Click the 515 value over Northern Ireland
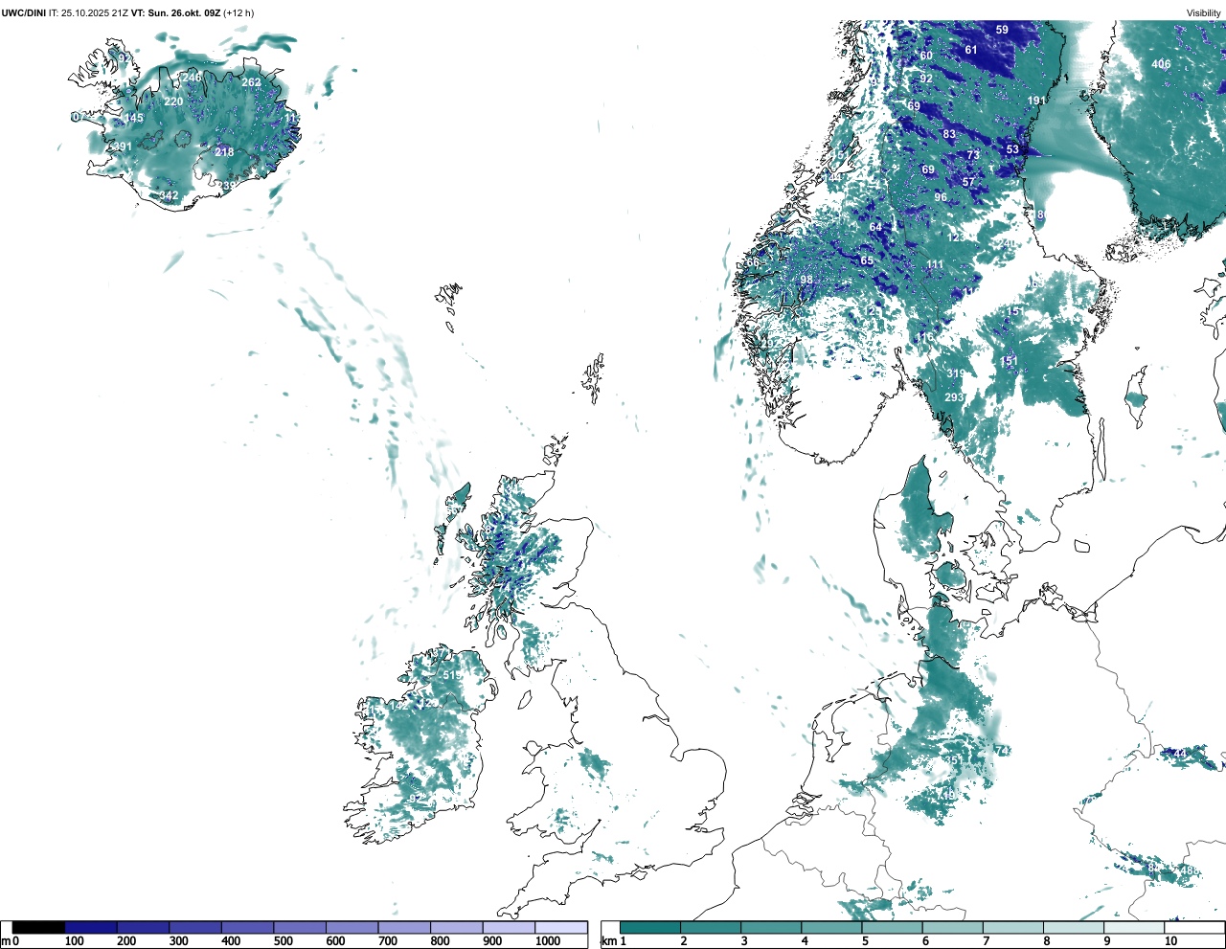The width and height of the screenshot is (1226, 949). point(452,675)
